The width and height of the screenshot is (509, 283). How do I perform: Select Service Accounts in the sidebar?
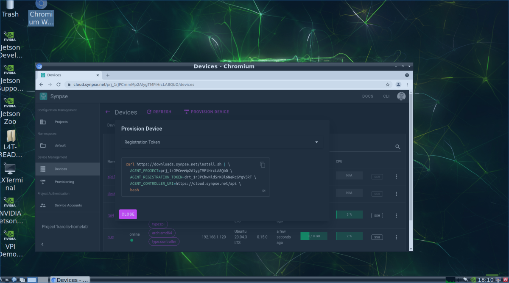68,206
